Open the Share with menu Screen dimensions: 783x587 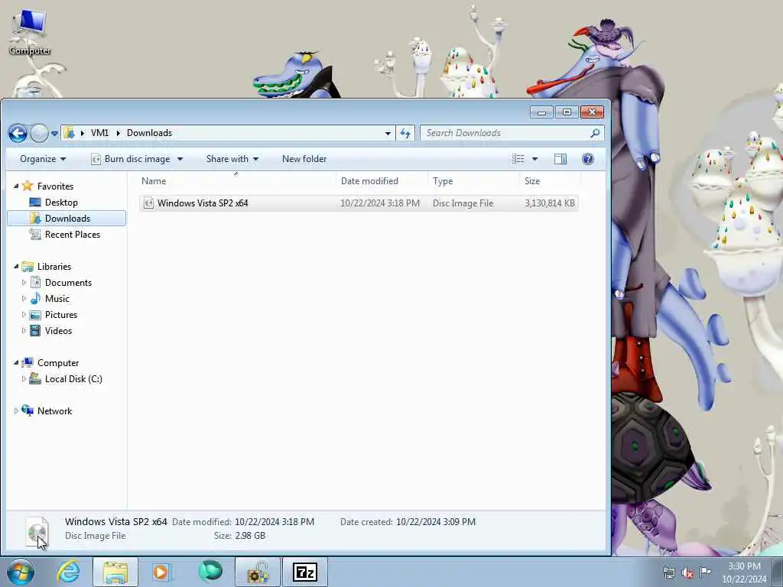pos(232,159)
